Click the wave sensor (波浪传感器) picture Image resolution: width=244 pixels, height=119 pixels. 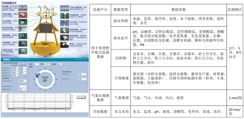[x=65, y=38]
